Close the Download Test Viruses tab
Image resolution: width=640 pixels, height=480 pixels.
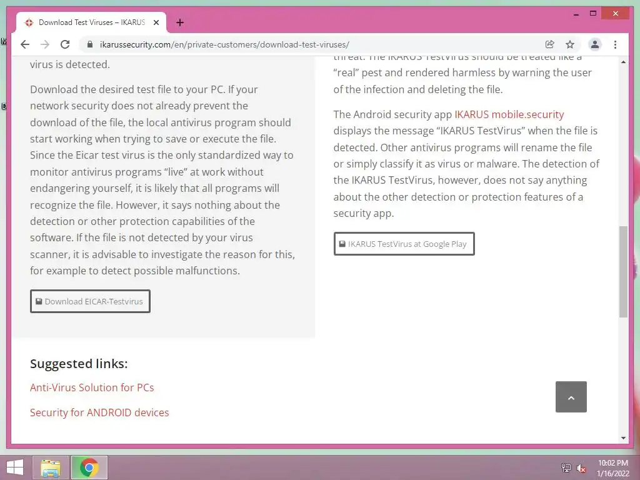(x=156, y=23)
